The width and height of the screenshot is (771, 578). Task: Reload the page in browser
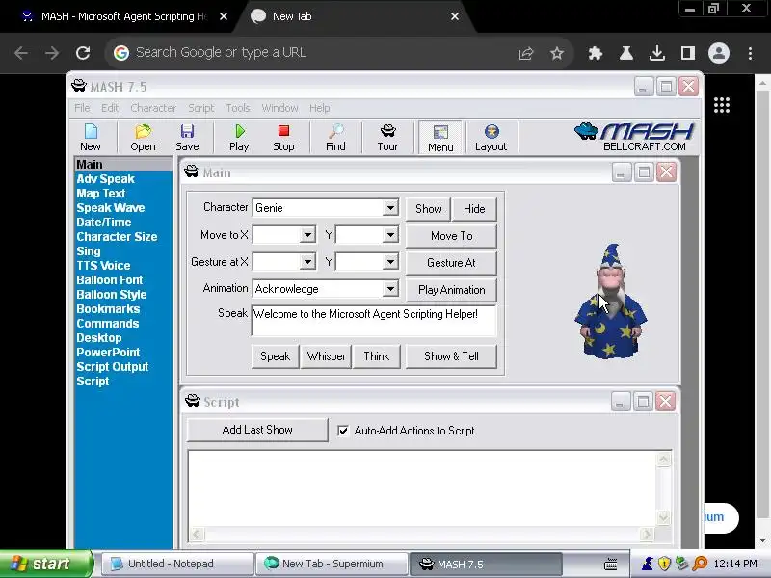[83, 53]
